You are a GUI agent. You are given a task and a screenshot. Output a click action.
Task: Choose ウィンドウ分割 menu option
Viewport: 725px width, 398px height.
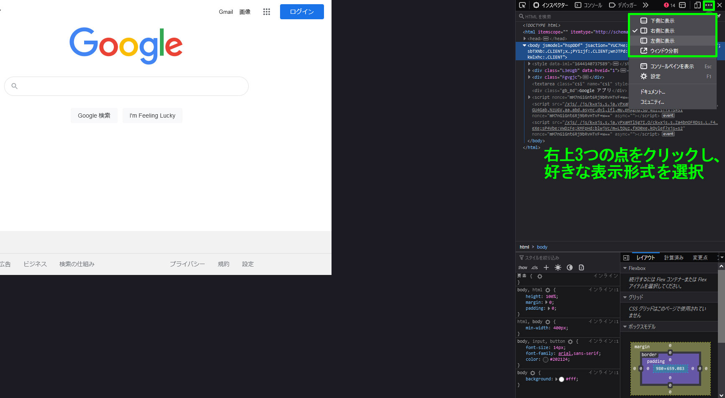click(x=672, y=51)
